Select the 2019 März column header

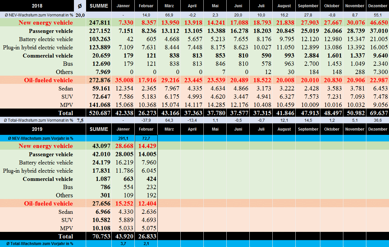(169, 129)
